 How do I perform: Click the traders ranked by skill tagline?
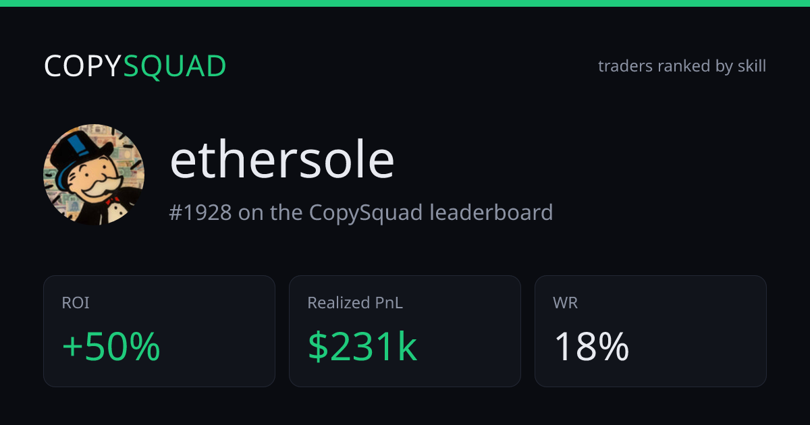pyautogui.click(x=682, y=66)
